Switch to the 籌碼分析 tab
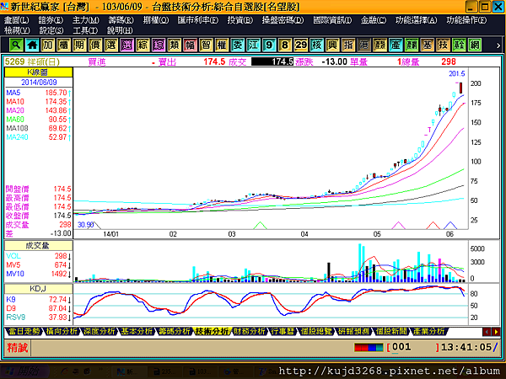The height and width of the screenshot is (379, 506). click(x=175, y=331)
